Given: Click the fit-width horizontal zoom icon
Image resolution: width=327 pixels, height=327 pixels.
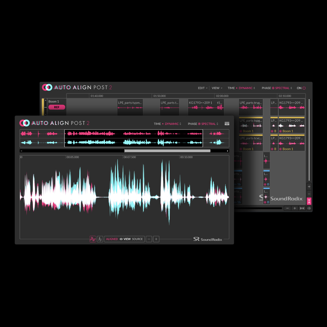Looking at the screenshot, I should click(302, 208).
